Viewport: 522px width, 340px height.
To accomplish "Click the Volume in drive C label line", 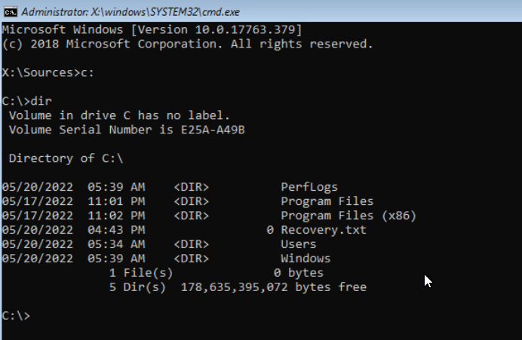I will point(119,115).
